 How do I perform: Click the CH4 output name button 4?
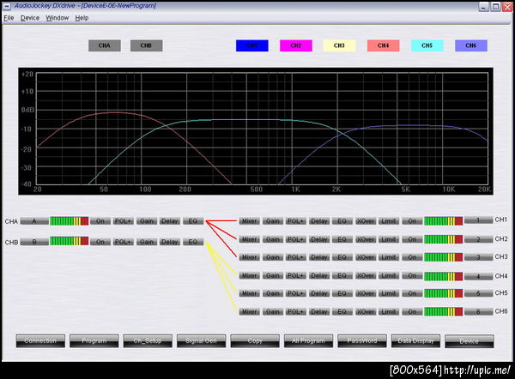[479, 276]
